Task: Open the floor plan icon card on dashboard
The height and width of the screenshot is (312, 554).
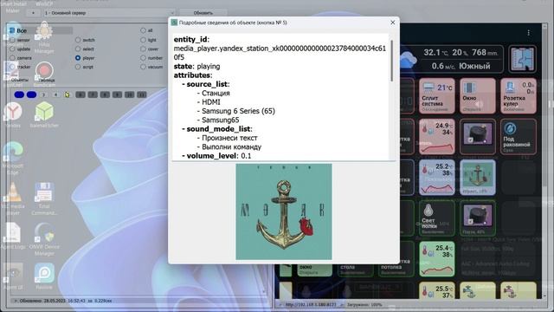Action: [522, 59]
